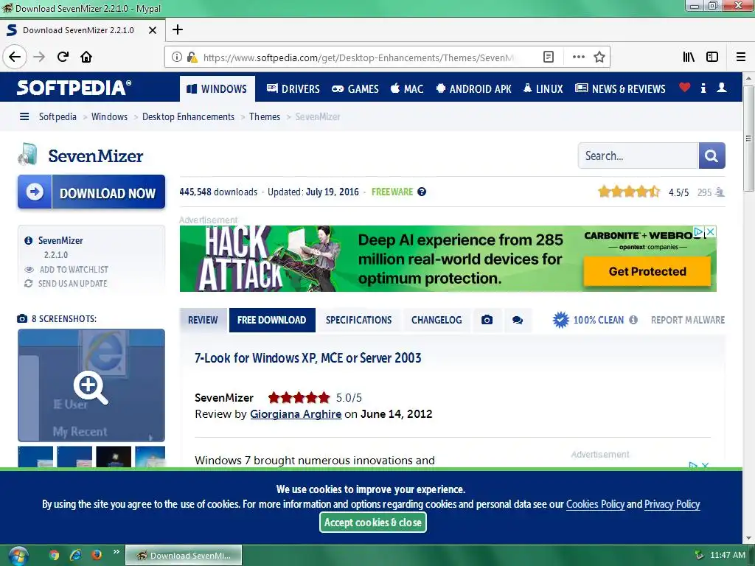755x566 pixels.
Task: Open the Specifications tab
Action: (x=359, y=320)
